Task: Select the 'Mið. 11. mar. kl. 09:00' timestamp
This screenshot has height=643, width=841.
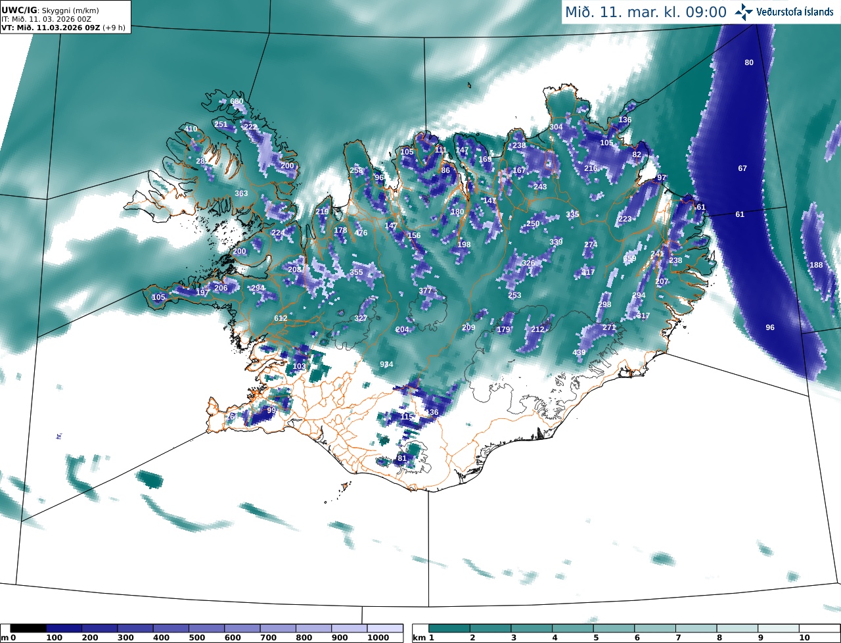Action: click(646, 12)
